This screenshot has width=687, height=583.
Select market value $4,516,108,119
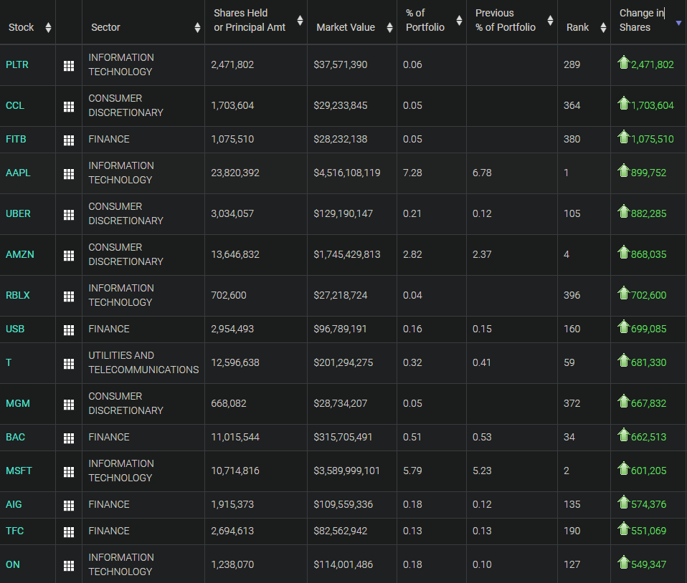(x=347, y=173)
